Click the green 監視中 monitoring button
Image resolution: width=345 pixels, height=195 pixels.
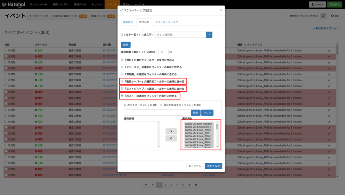(336, 4)
